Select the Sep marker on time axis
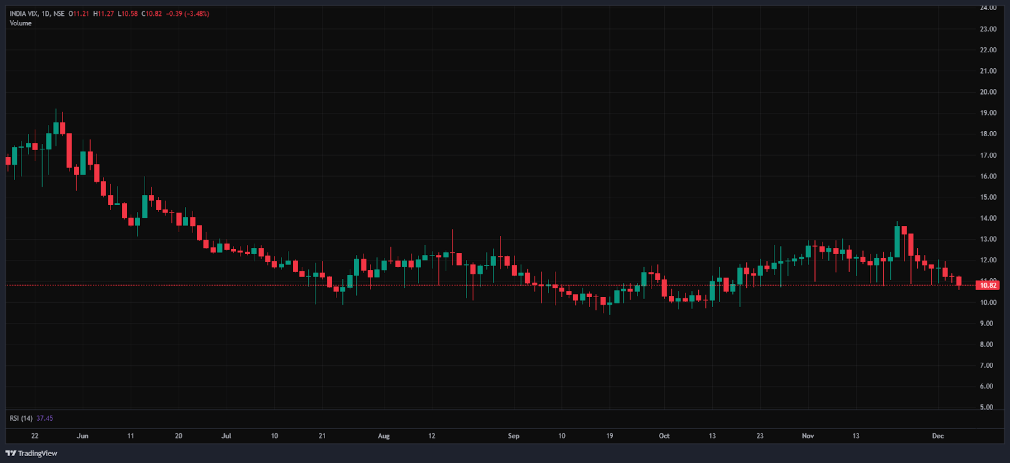Viewport: 1010px width, 463px height. point(514,436)
